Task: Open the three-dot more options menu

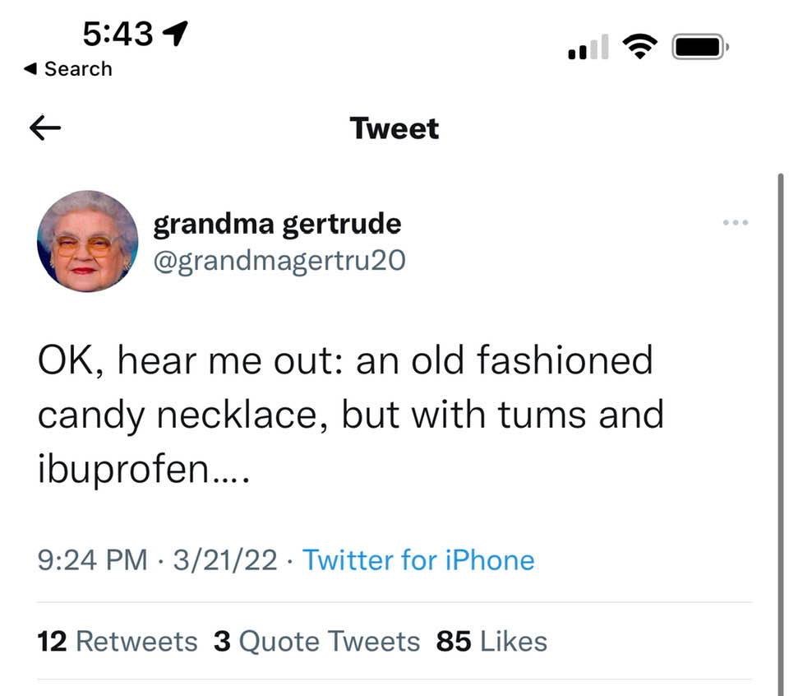Action: tap(736, 223)
